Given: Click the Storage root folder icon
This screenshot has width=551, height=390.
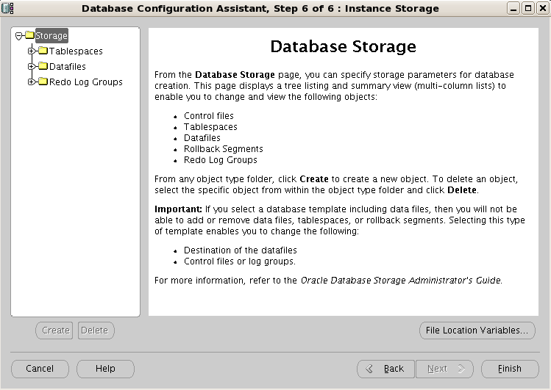Looking at the screenshot, I should coord(30,35).
